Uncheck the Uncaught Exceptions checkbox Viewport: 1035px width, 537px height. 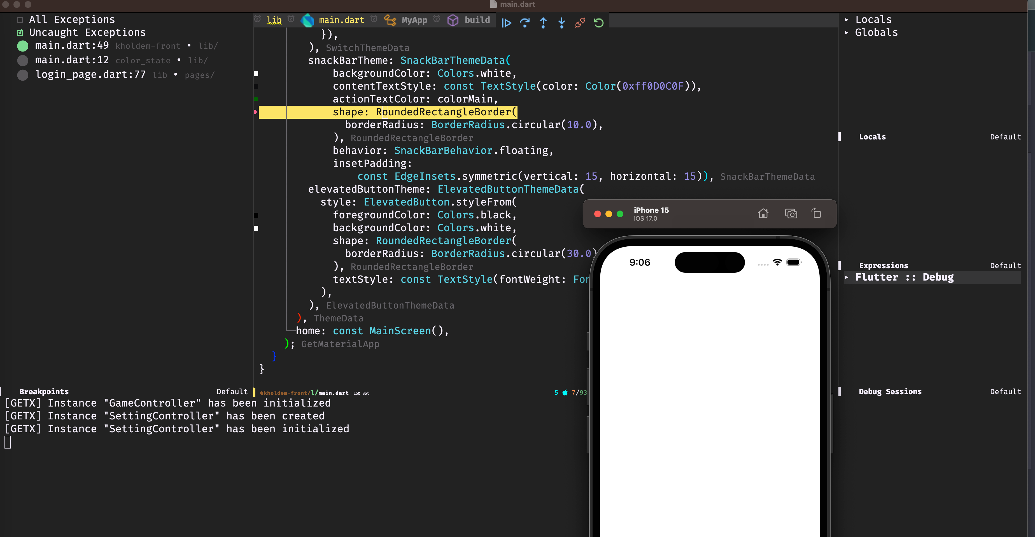20,32
